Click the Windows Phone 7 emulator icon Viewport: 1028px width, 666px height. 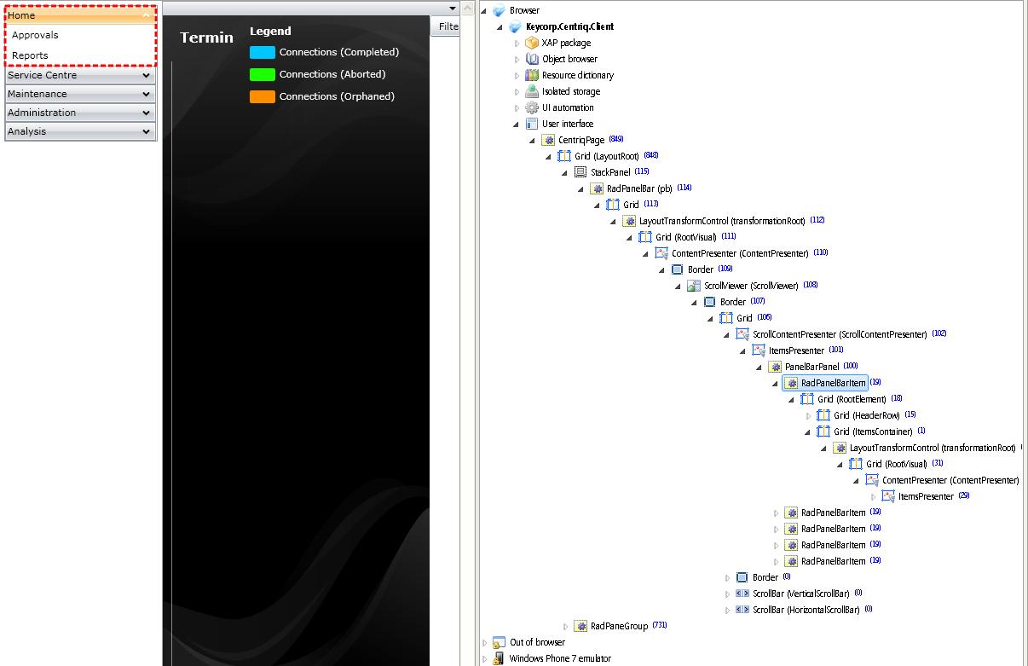500,658
